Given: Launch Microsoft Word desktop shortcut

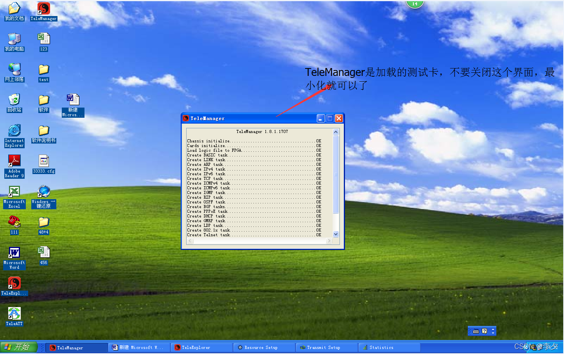Looking at the screenshot, I should (x=14, y=257).
